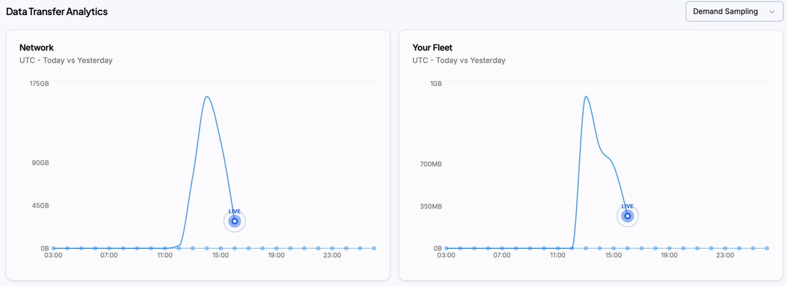Click the 45GB axis label in Network chart
The image size is (787, 286).
point(41,206)
